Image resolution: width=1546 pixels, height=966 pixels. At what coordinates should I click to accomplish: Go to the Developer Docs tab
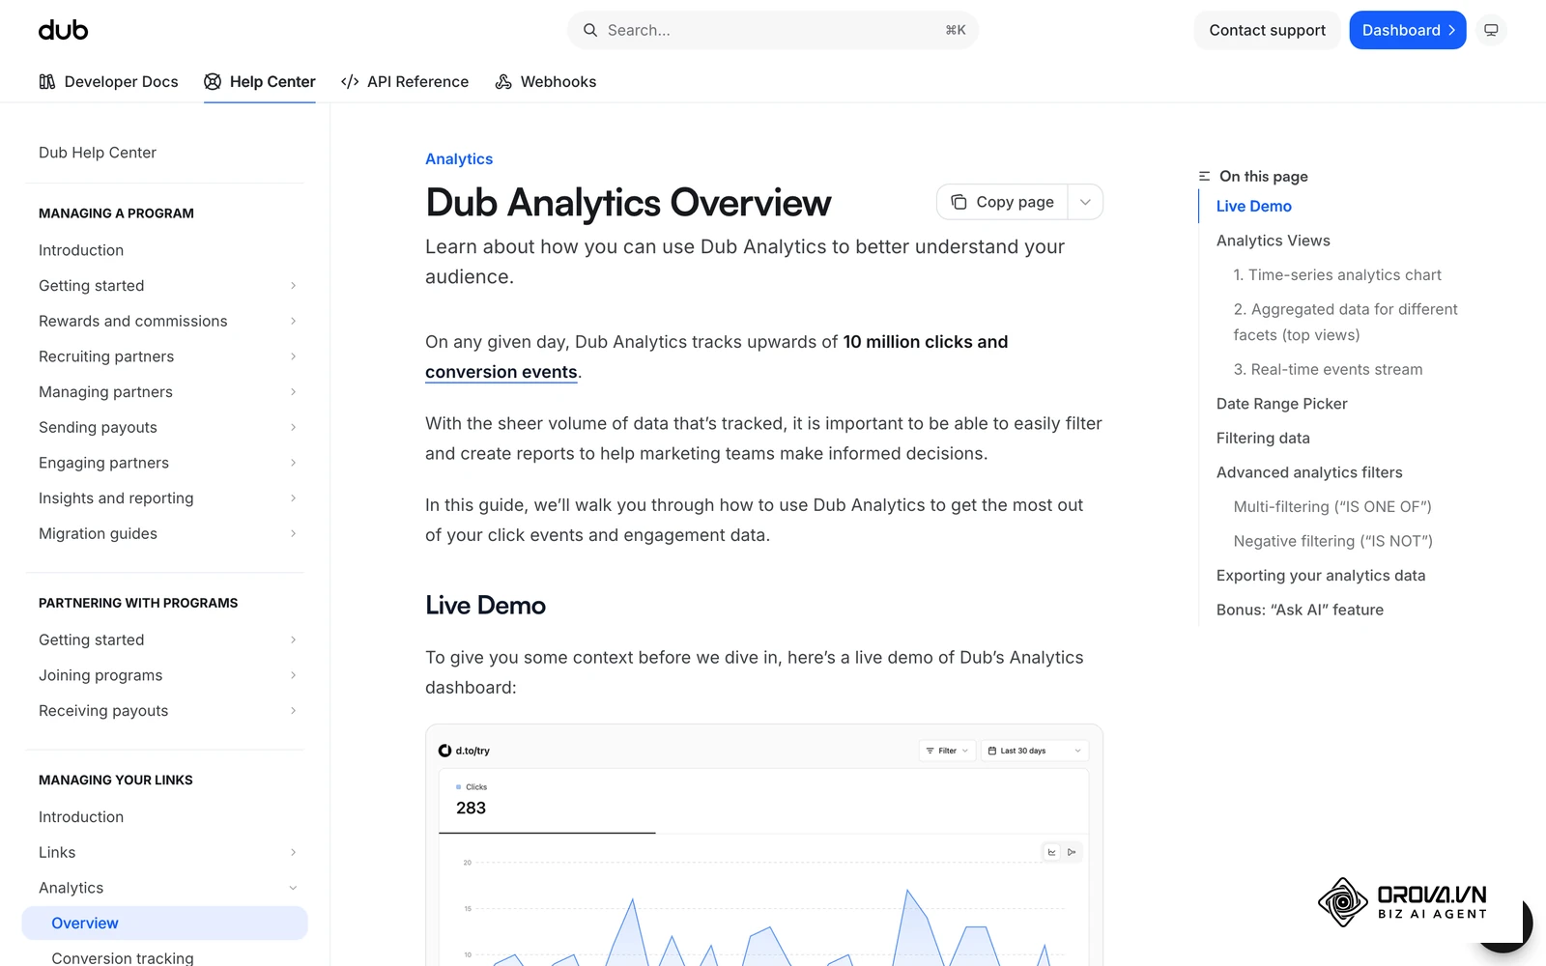108,82
